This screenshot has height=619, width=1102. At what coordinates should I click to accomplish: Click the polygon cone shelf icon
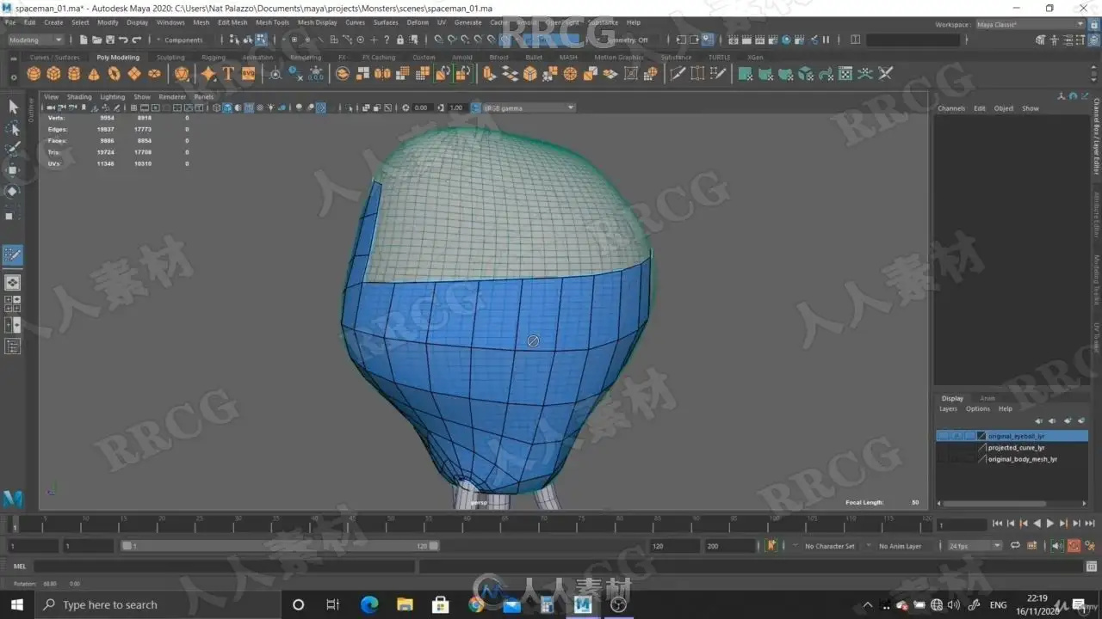click(x=94, y=74)
